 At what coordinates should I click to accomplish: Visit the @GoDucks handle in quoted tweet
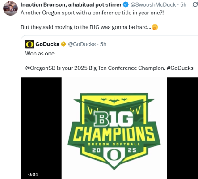tap(82, 44)
